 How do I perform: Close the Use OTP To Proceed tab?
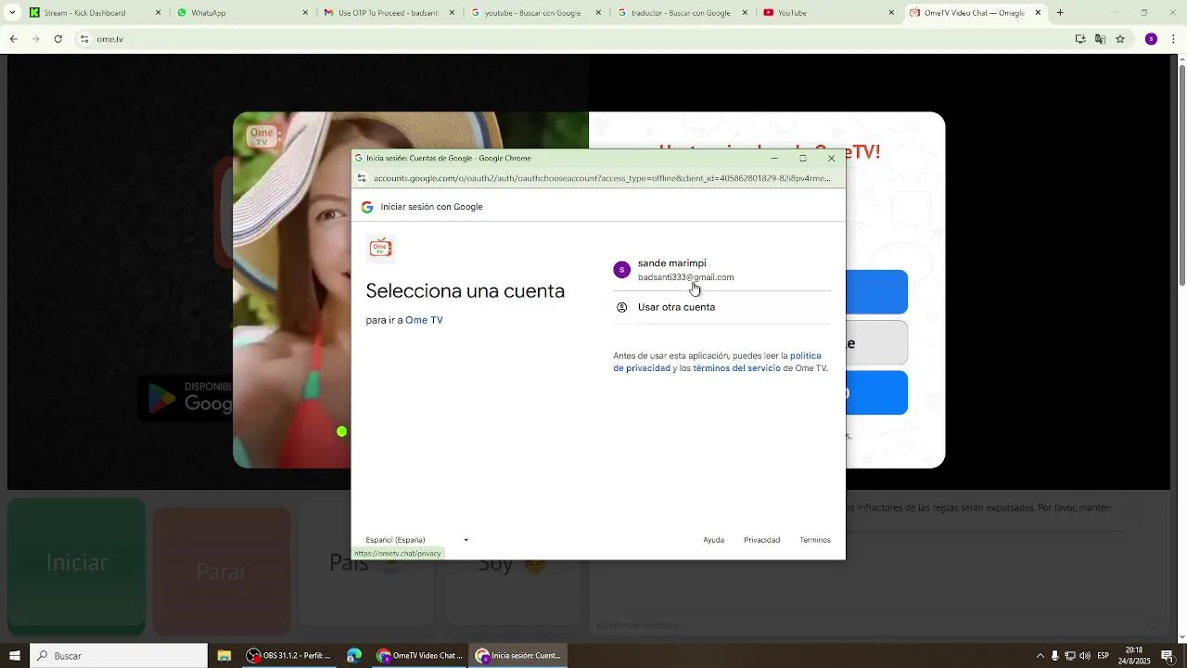point(452,13)
